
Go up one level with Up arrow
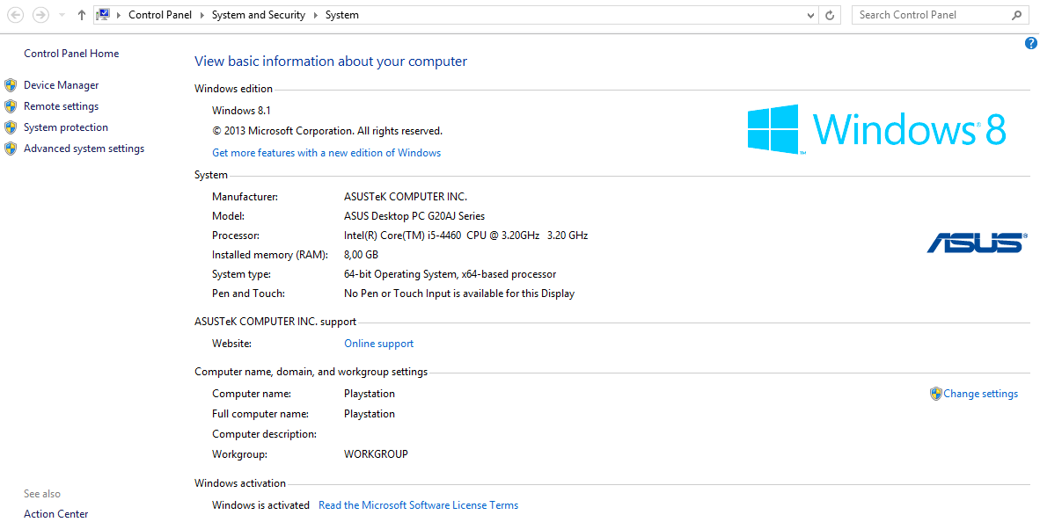82,15
